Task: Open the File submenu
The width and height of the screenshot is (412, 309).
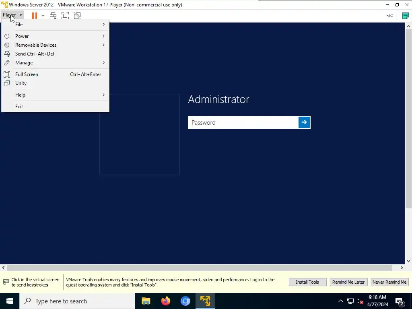Action: coord(55,25)
